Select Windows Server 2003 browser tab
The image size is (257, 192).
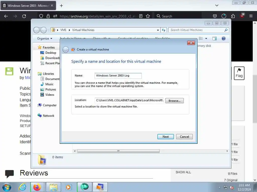(x=28, y=5)
